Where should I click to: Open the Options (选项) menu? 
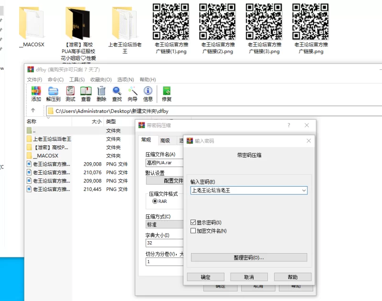point(126,79)
